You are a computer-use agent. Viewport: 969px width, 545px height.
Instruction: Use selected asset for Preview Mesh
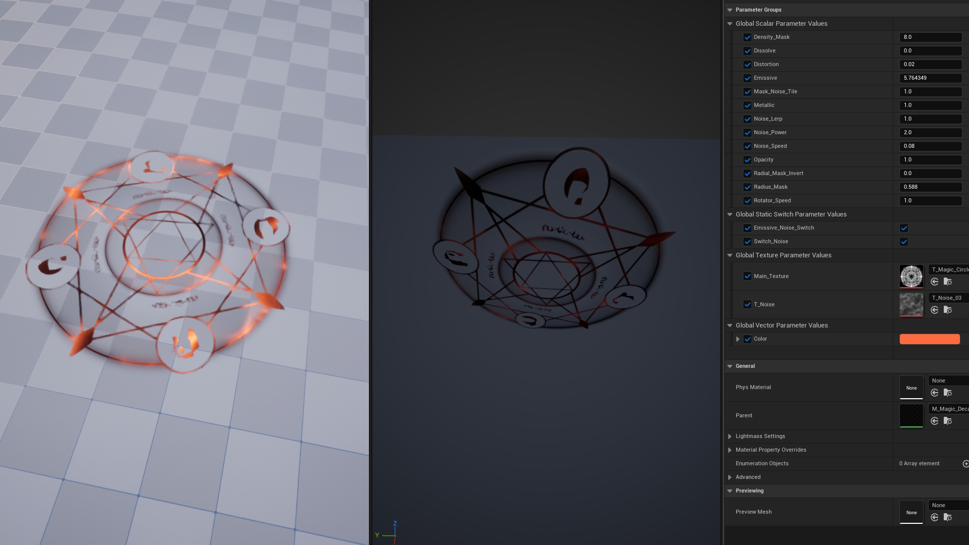[935, 517]
